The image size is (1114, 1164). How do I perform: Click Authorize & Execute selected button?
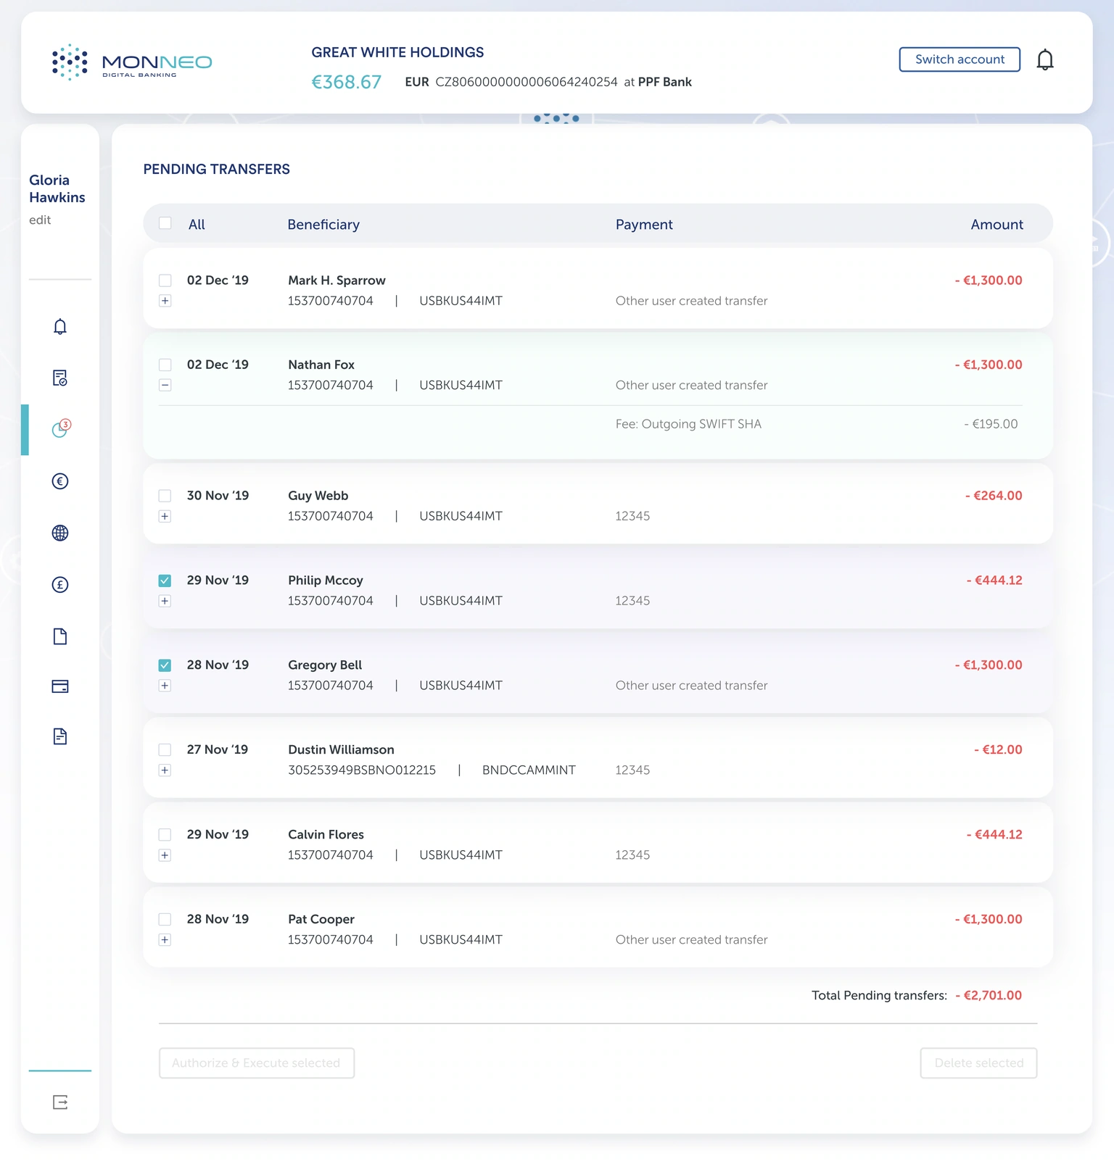pyautogui.click(x=257, y=1063)
